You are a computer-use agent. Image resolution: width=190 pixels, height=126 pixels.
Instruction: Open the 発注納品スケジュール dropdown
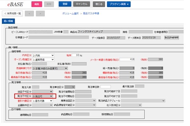(x=143, y=101)
